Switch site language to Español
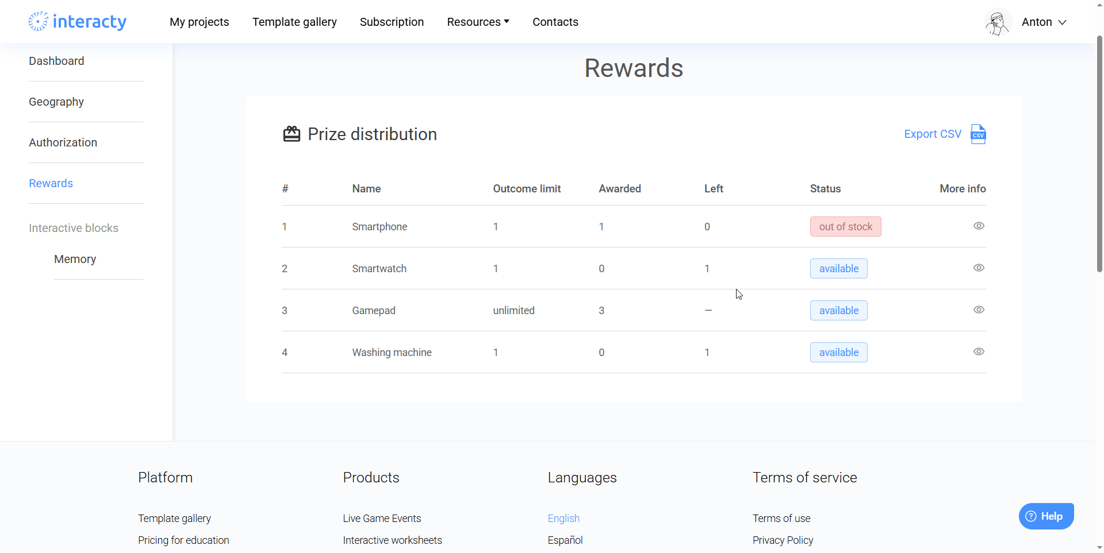 pyautogui.click(x=565, y=540)
